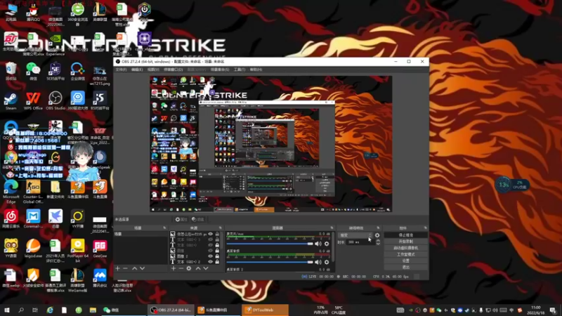Move the selected source up
This screenshot has width=562, height=316.
[198, 268]
